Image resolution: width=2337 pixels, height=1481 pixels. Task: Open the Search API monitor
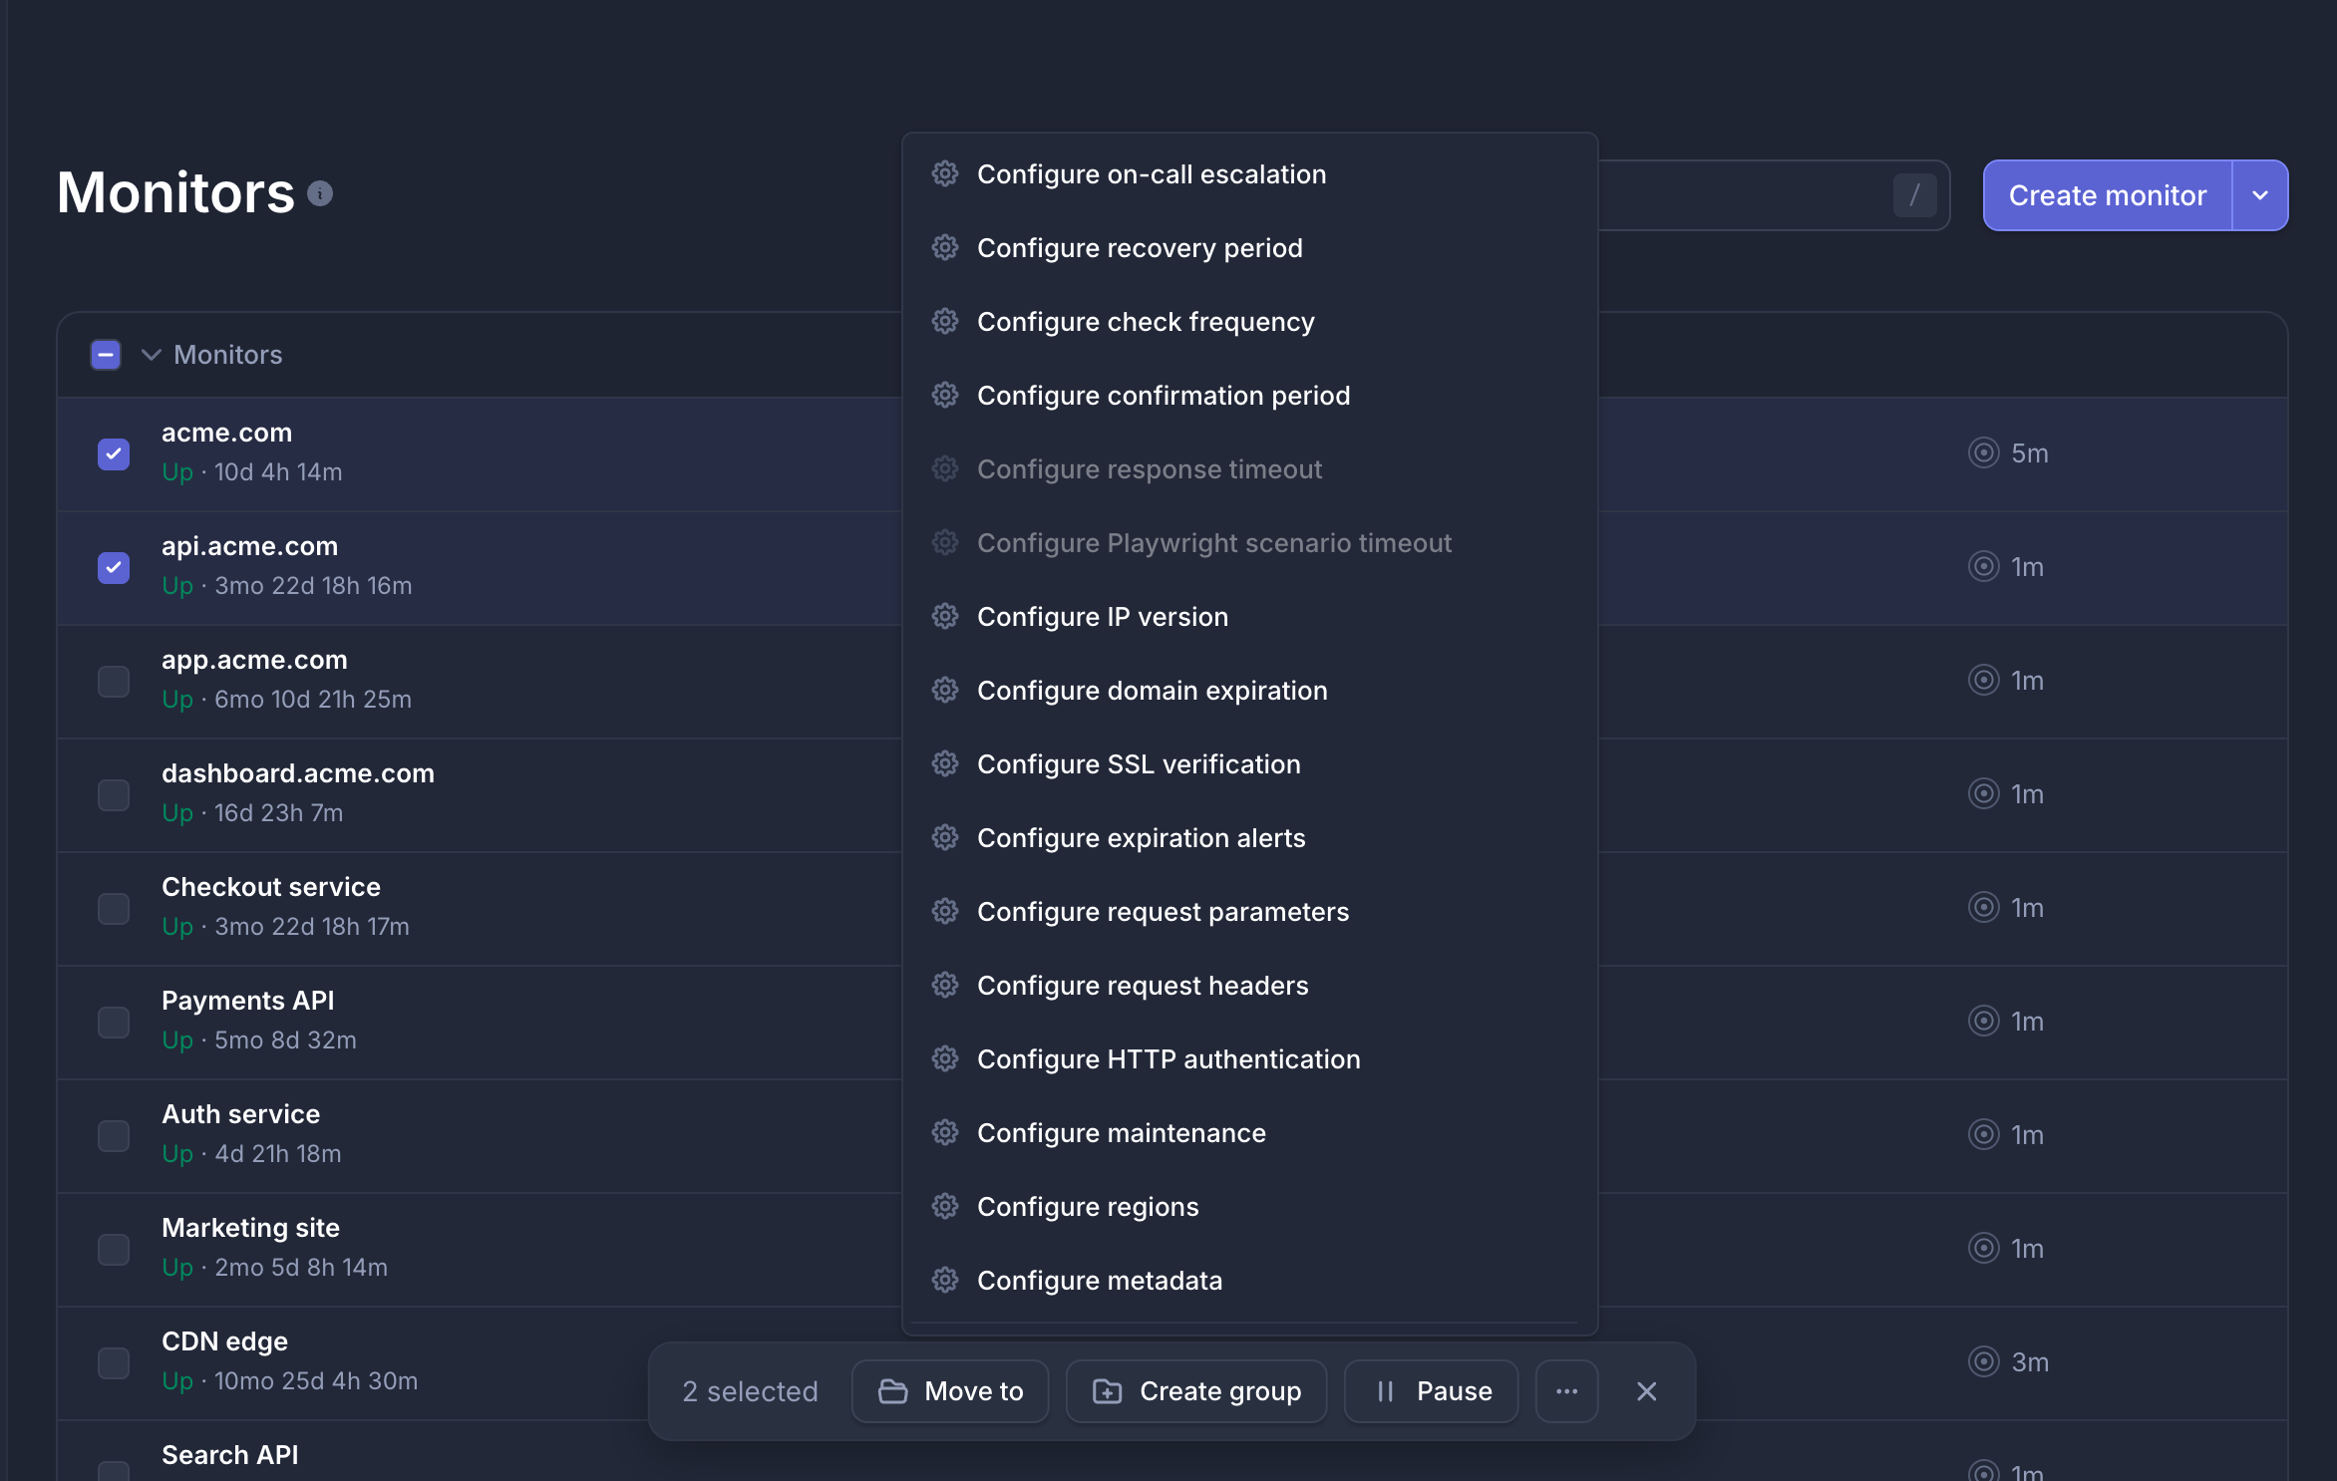[x=229, y=1455]
